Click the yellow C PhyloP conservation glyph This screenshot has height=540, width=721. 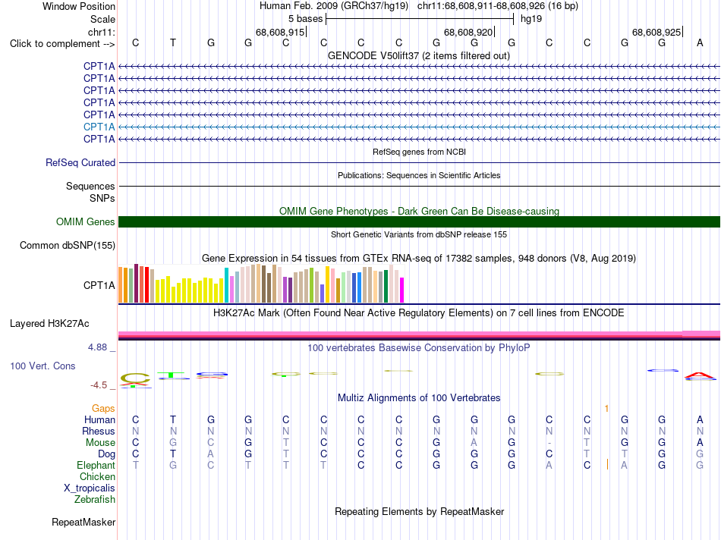pos(135,378)
